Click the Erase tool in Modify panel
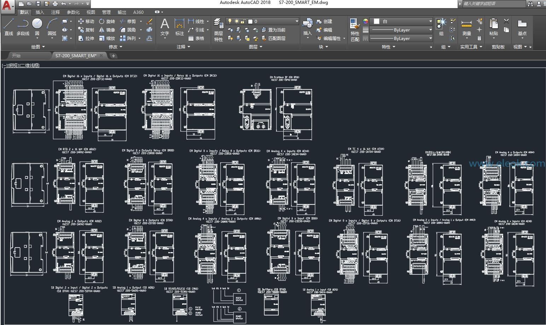 (x=149, y=21)
